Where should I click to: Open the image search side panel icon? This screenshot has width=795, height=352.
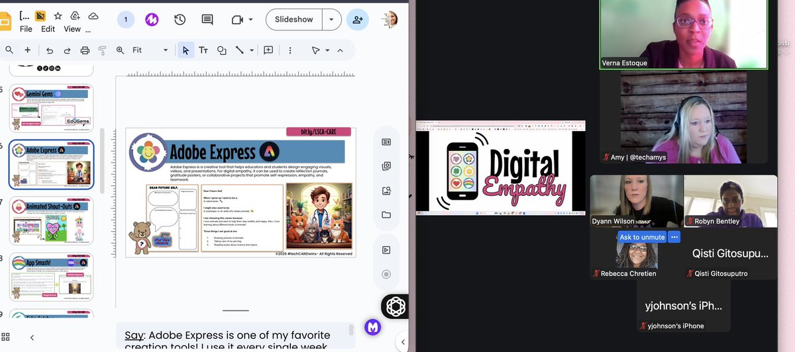tap(386, 191)
